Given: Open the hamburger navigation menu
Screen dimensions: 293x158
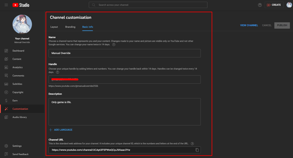Looking at the screenshot, I should click(x=6, y=5).
